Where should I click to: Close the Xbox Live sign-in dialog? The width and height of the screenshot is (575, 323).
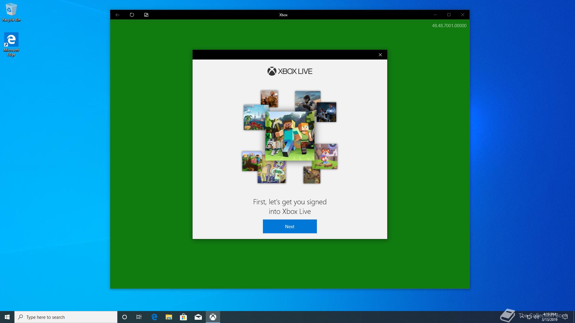point(380,55)
